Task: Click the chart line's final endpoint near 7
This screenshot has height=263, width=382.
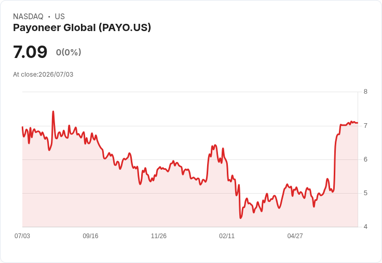Action: (358, 123)
